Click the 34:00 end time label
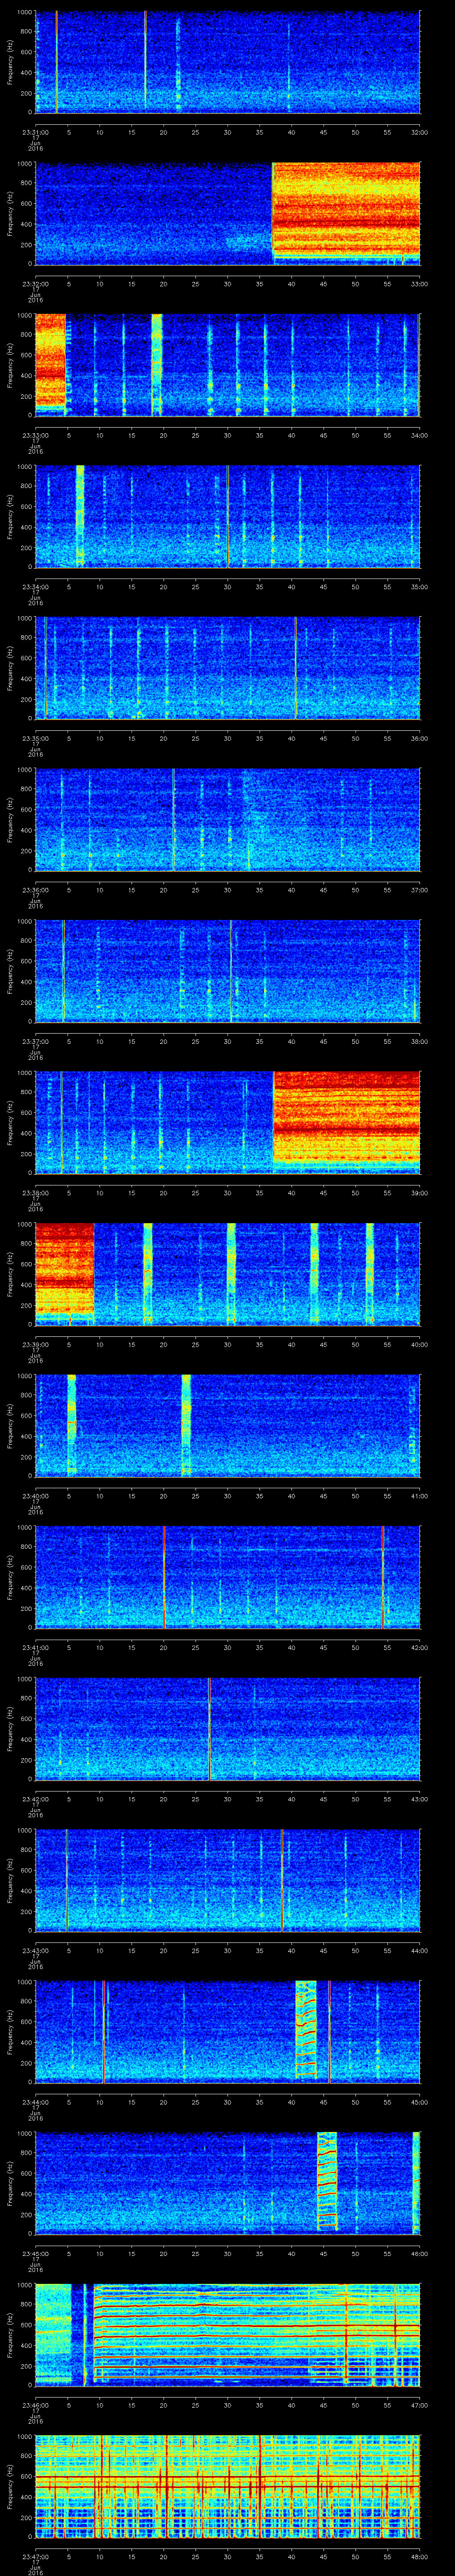The image size is (455, 2576). tap(419, 435)
